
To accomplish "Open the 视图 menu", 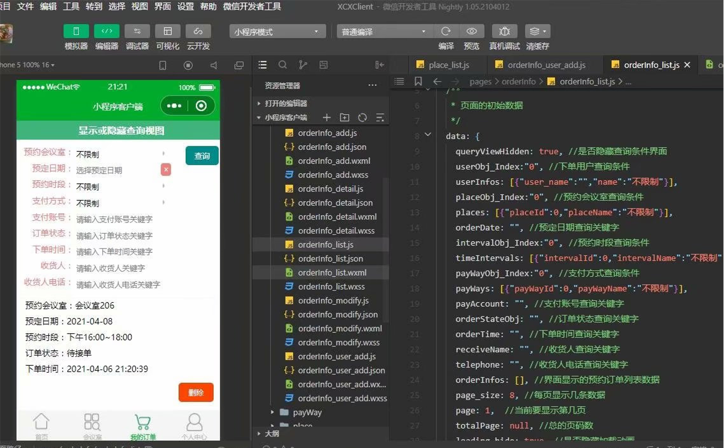I will tap(140, 6).
